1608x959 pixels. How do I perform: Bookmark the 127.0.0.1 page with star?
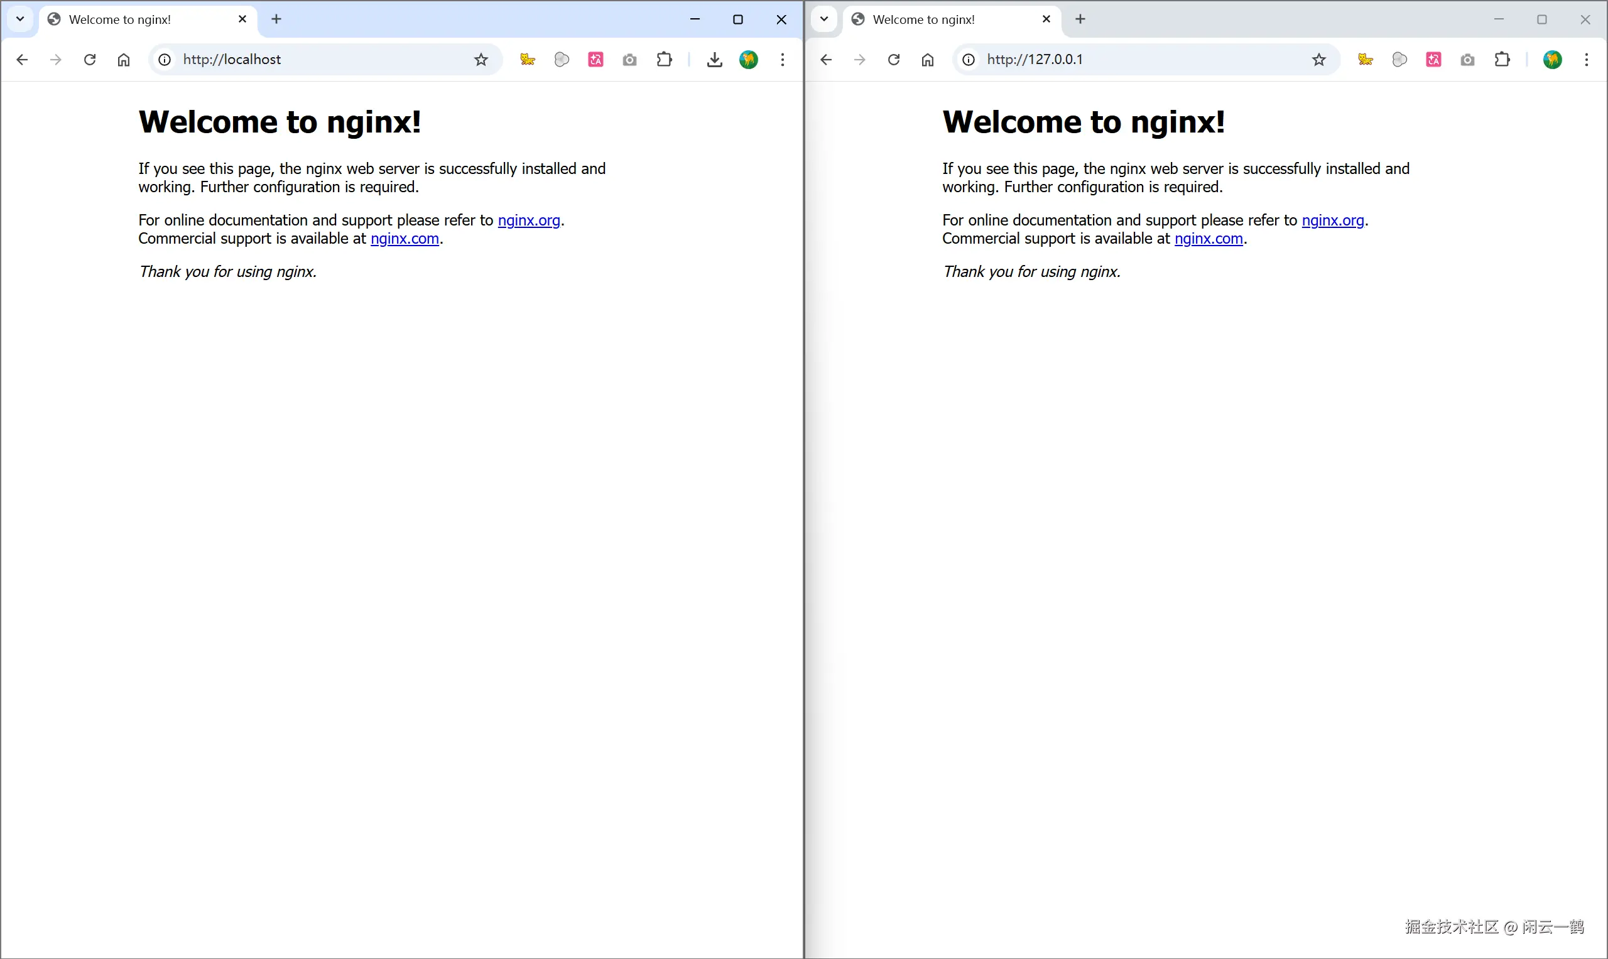click(1319, 60)
